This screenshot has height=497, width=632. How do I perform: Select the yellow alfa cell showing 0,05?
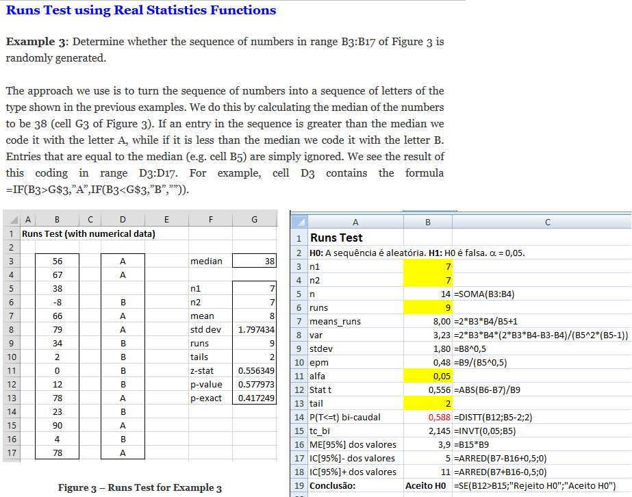(x=428, y=377)
